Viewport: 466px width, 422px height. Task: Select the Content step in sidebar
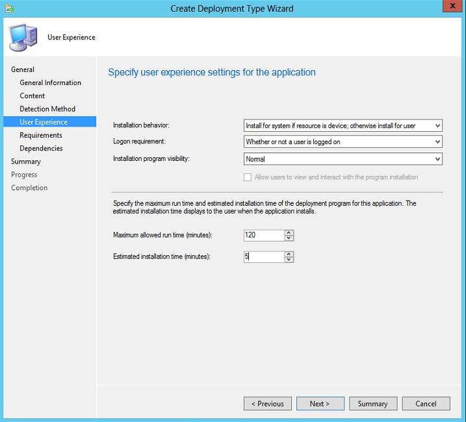point(32,95)
